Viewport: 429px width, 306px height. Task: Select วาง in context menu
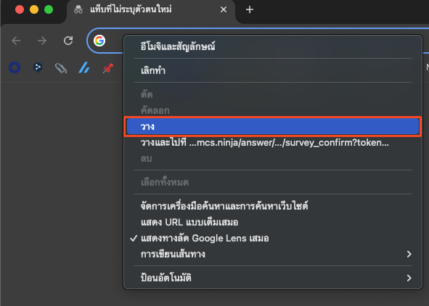pyautogui.click(x=273, y=126)
